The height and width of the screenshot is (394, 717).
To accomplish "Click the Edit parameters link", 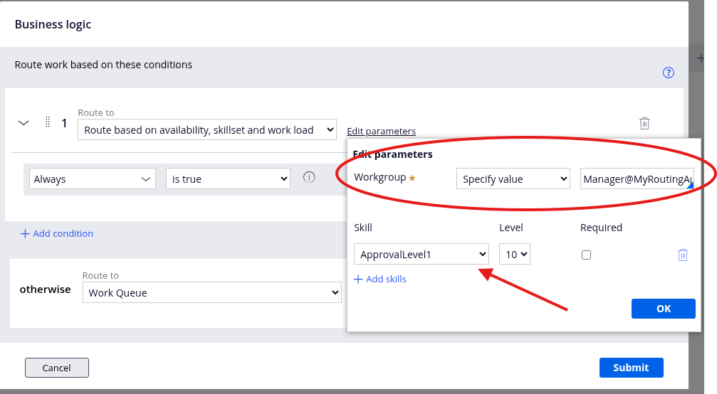I will 381,131.
